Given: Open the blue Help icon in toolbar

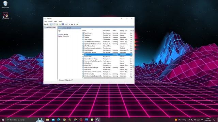Looking at the screenshot, I should click(63, 24).
